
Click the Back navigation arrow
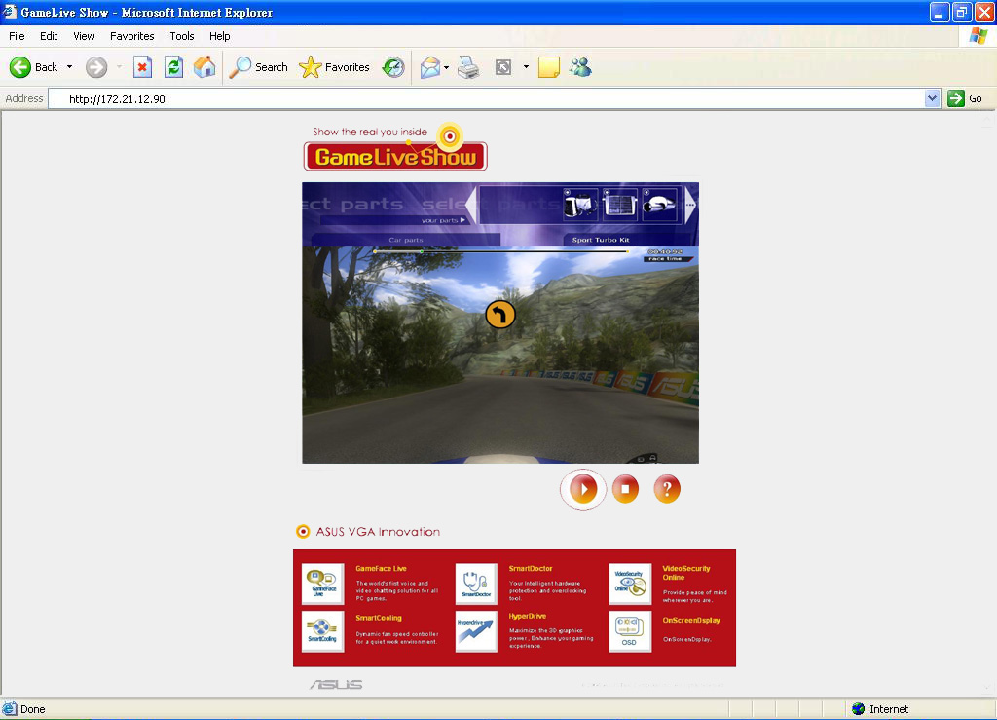point(20,67)
